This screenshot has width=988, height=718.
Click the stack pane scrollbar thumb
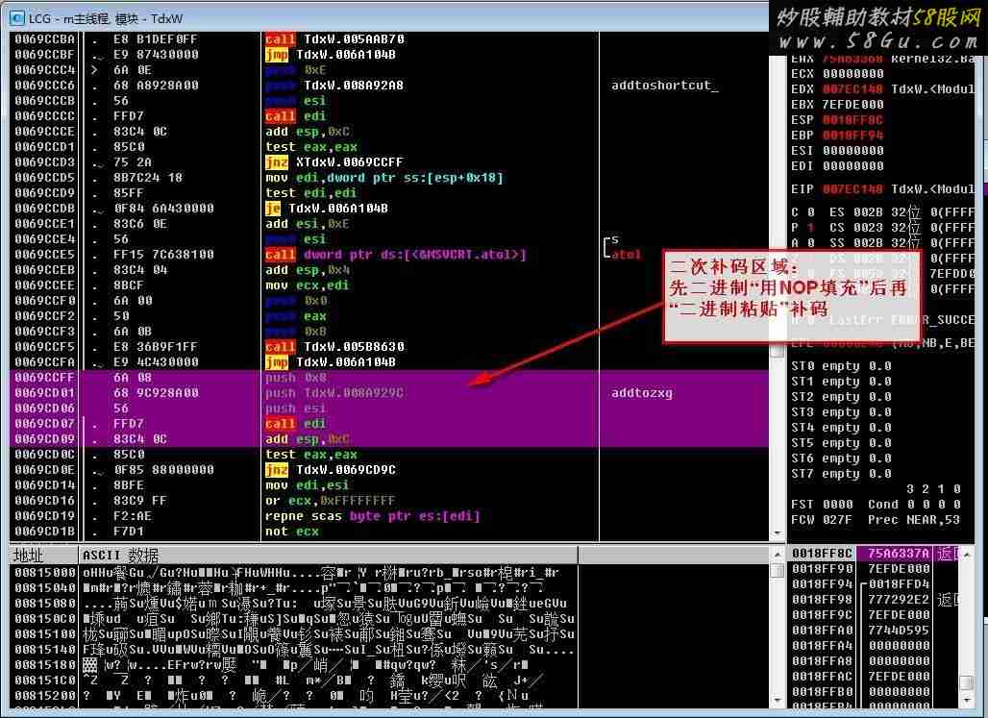click(x=966, y=682)
